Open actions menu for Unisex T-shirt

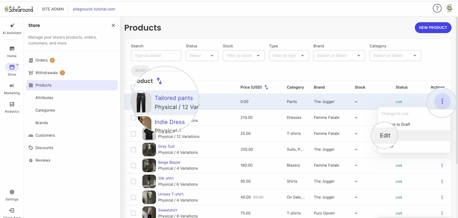442,197
